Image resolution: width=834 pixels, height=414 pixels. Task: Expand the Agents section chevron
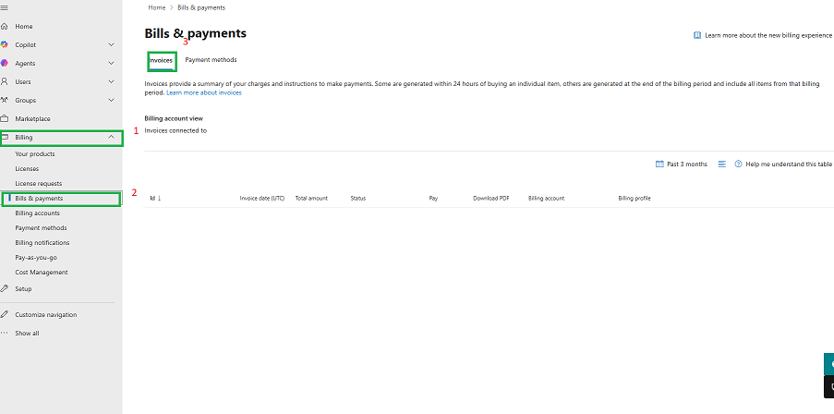[x=111, y=63]
